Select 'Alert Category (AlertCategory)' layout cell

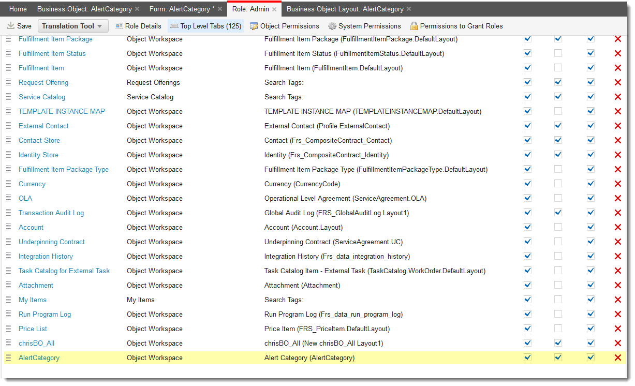309,358
